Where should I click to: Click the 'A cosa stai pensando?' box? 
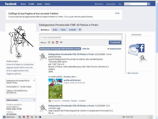click(81, 37)
